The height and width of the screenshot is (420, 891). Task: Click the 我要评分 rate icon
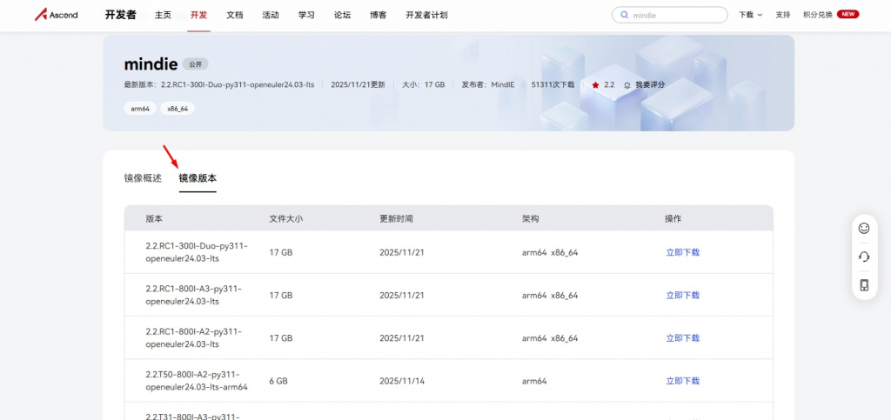(x=627, y=85)
